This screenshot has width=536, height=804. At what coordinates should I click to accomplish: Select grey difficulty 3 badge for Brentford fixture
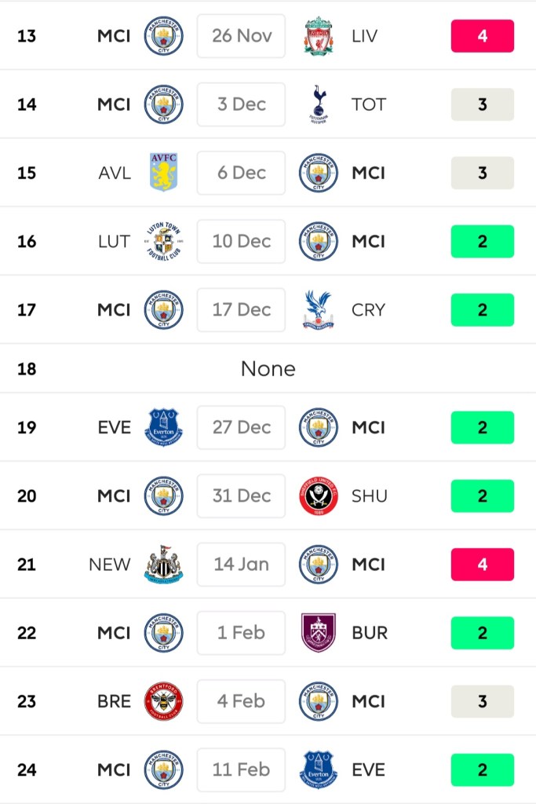(x=482, y=700)
